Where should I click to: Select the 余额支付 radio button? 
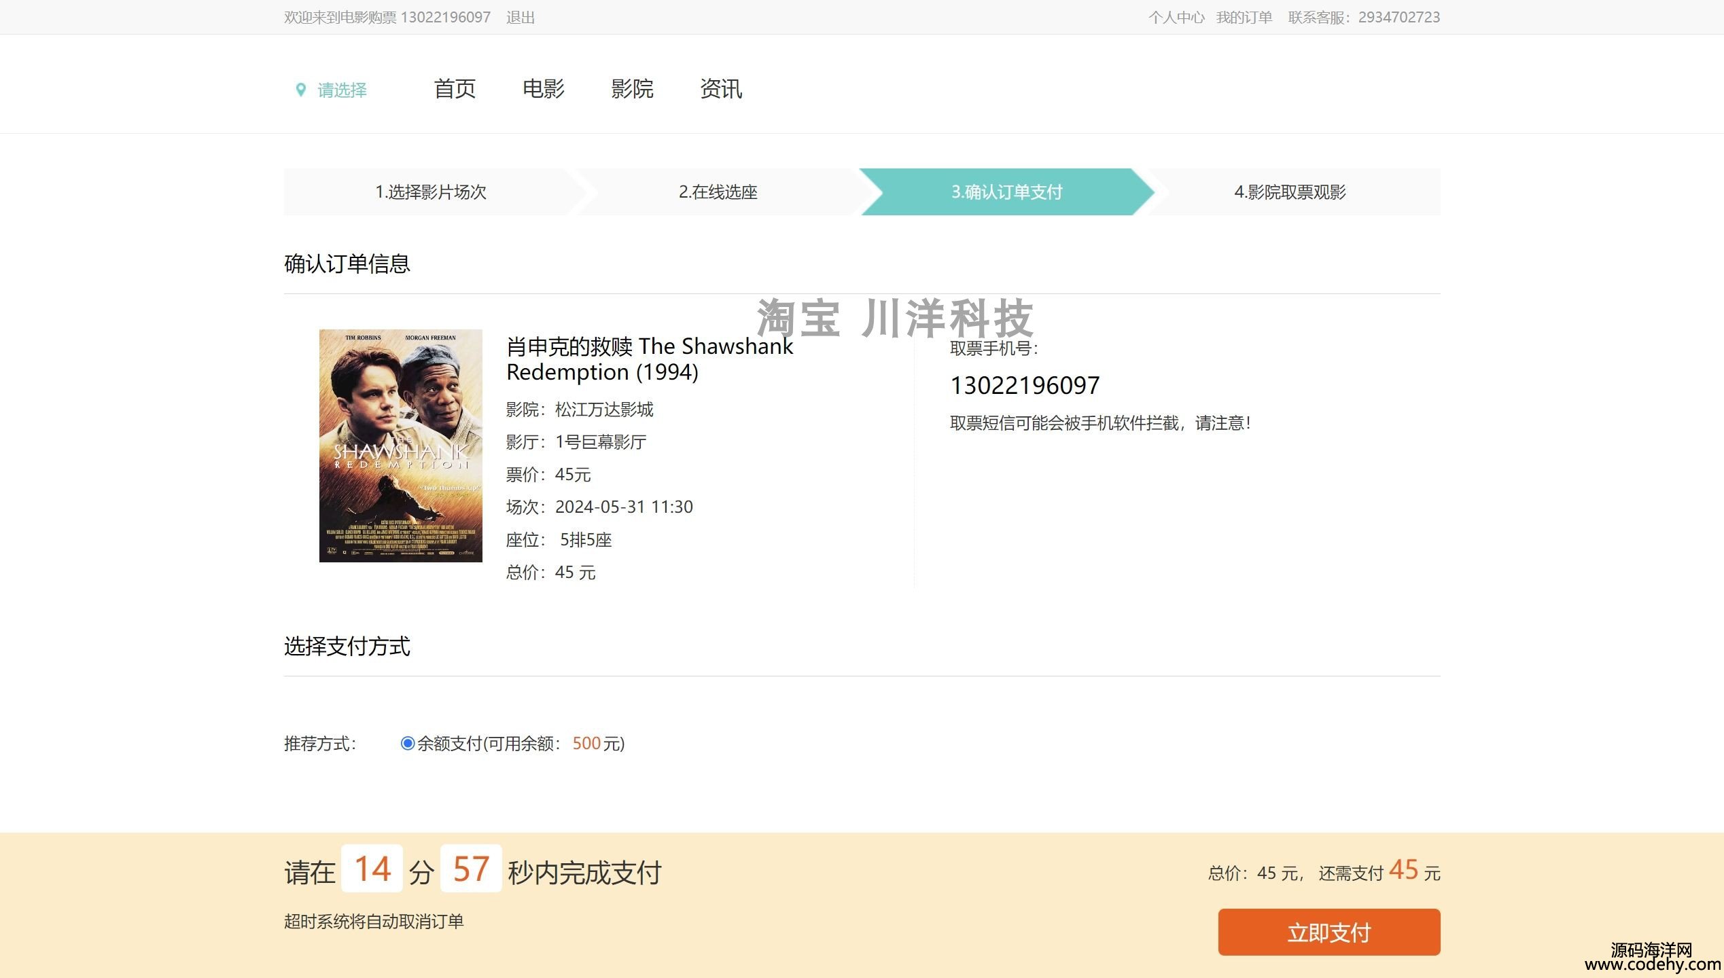click(x=408, y=743)
